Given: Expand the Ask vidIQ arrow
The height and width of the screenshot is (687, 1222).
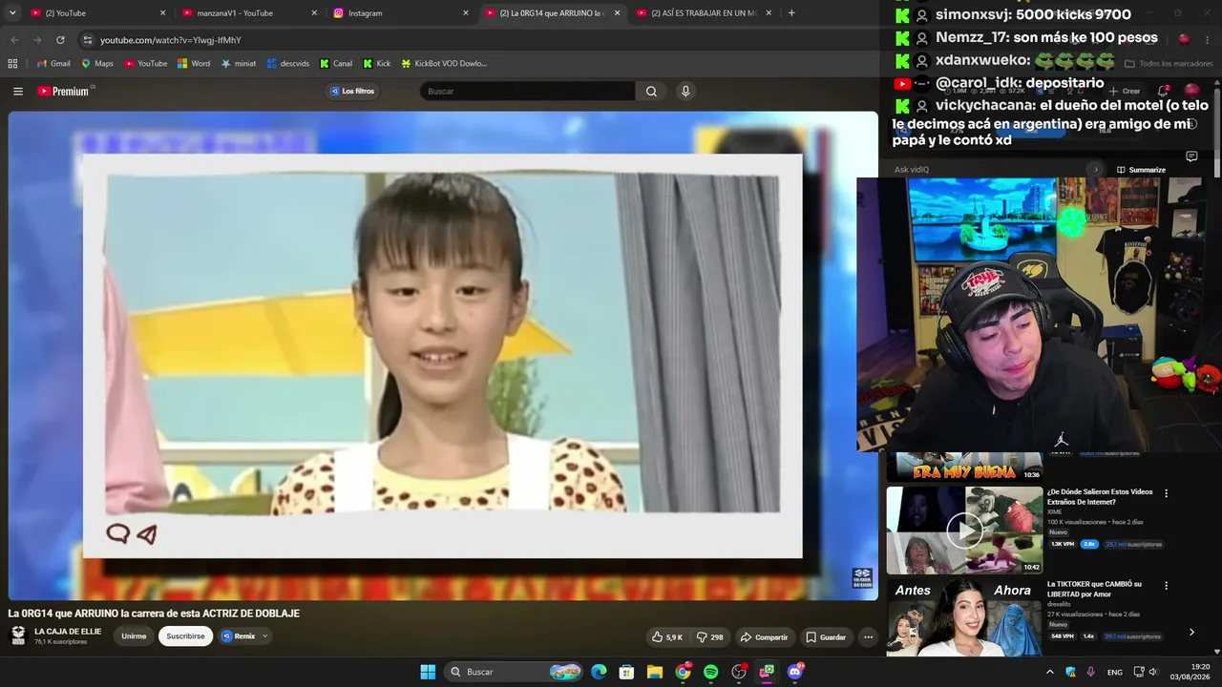Looking at the screenshot, I should [1096, 170].
